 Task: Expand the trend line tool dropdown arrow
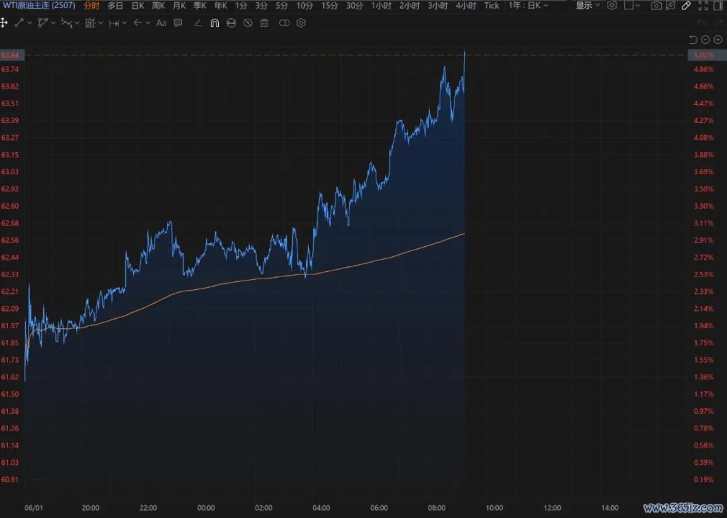coord(30,23)
